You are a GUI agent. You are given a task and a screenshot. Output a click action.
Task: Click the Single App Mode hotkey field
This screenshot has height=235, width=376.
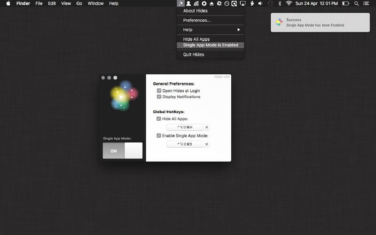tap(185, 144)
